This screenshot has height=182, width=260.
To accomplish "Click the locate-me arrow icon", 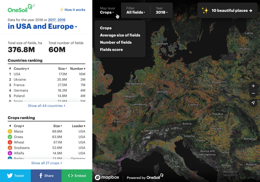I will (x=253, y=103).
